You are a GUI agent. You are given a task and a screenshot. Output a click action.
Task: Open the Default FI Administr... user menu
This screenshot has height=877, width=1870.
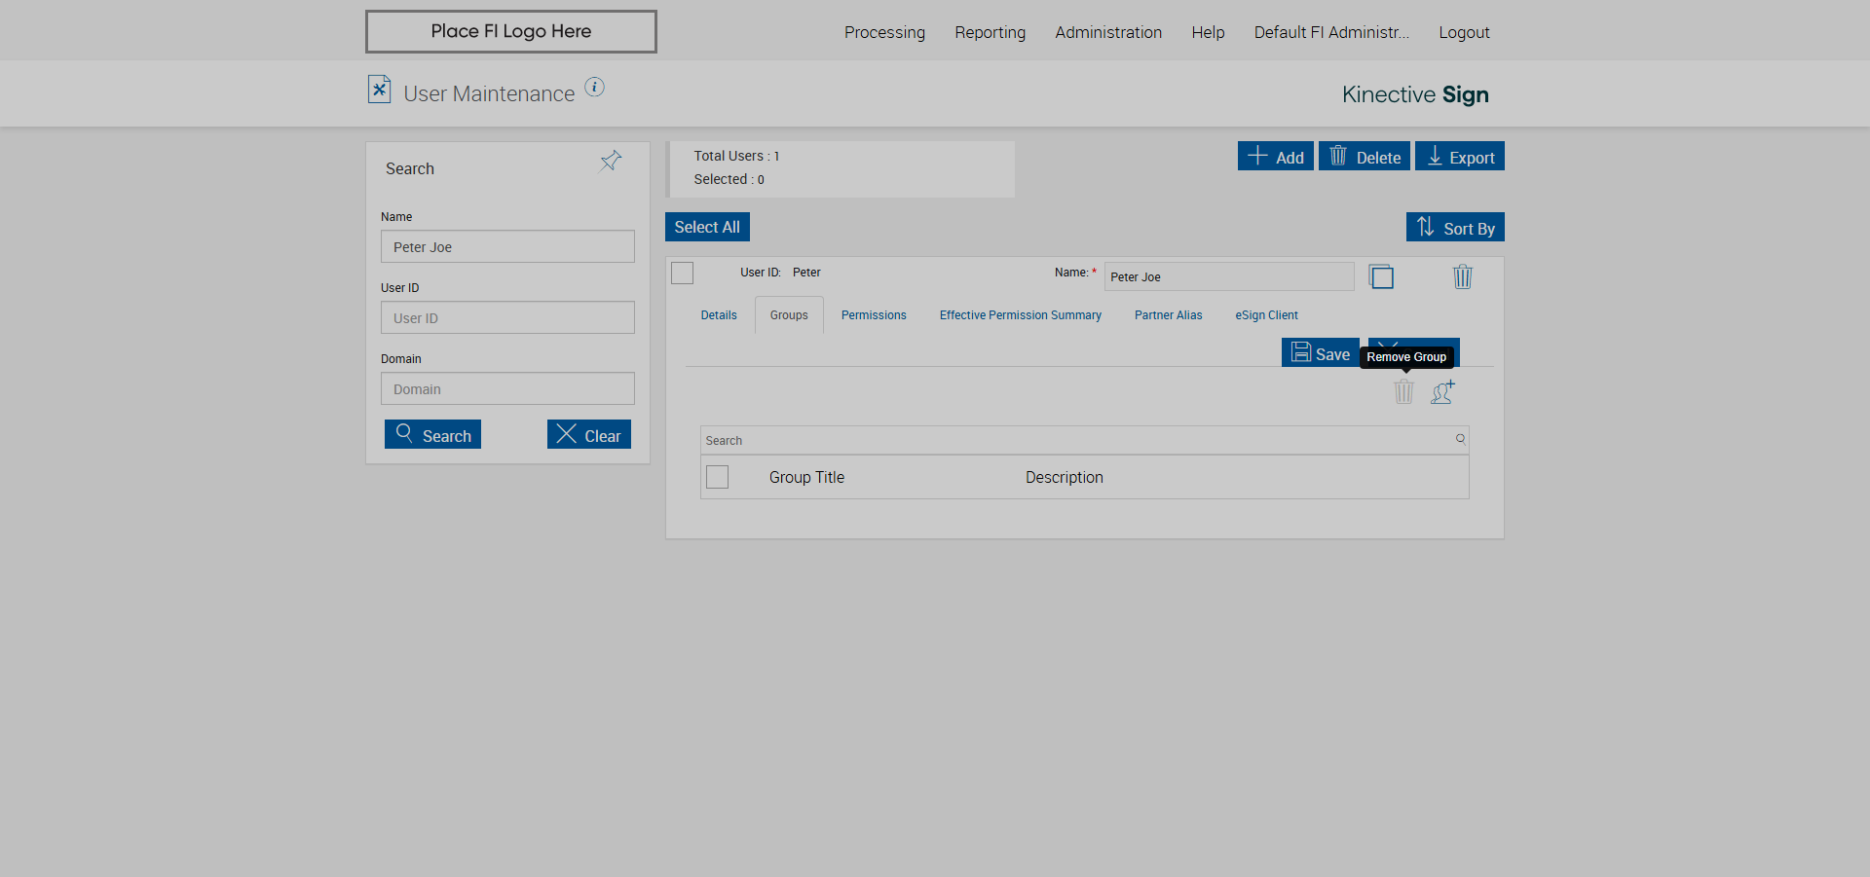(1331, 32)
